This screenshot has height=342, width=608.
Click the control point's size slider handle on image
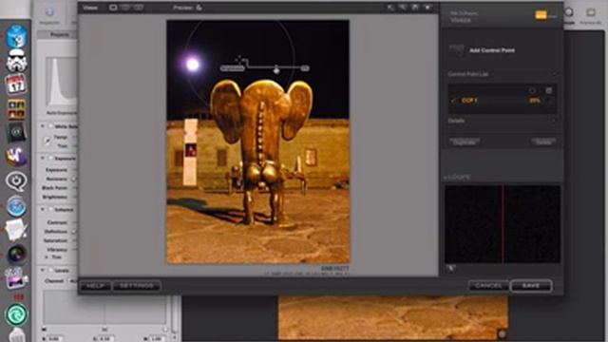[276, 69]
